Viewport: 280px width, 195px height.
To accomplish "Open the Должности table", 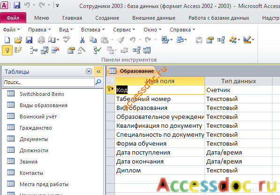I will (34, 150).
